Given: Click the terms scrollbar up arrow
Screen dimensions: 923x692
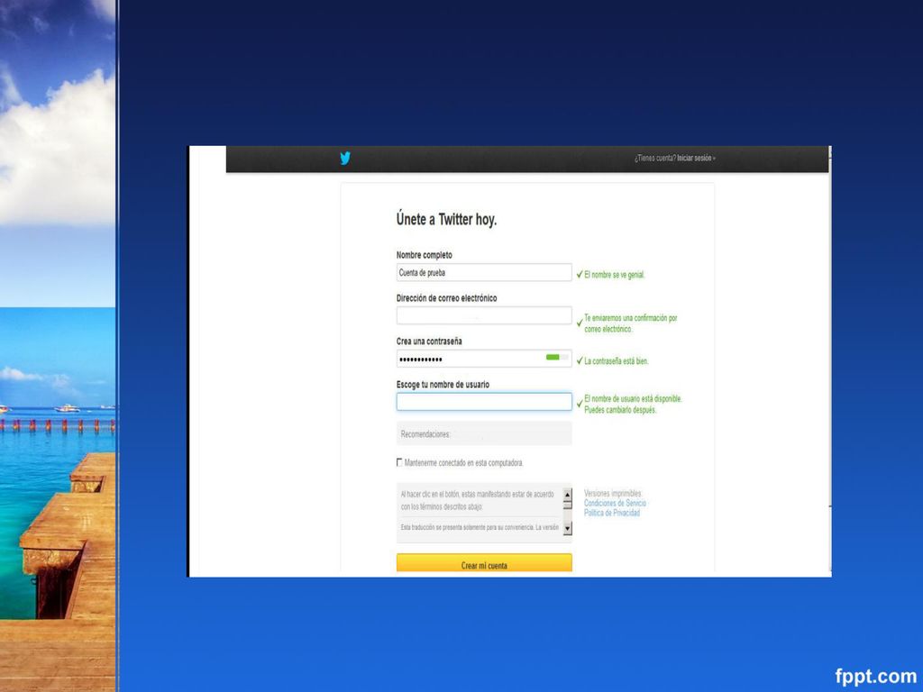Looking at the screenshot, I should pyautogui.click(x=568, y=496).
